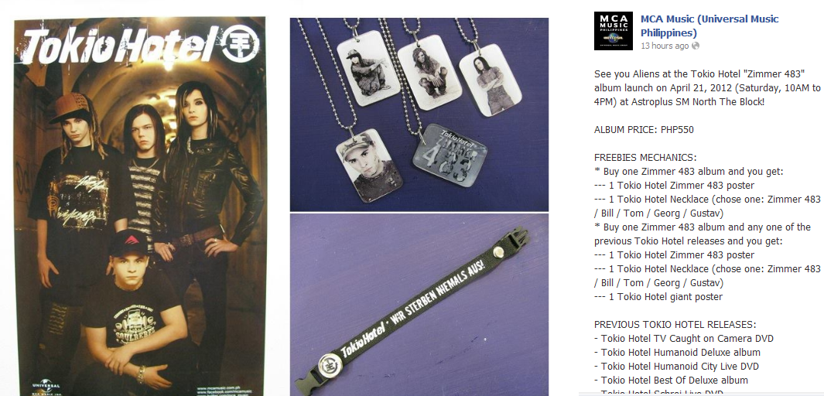Viewport: 824px width, 396px height.
Task: Open the Tokio Hotel band poster photo
Action: [x=140, y=207]
